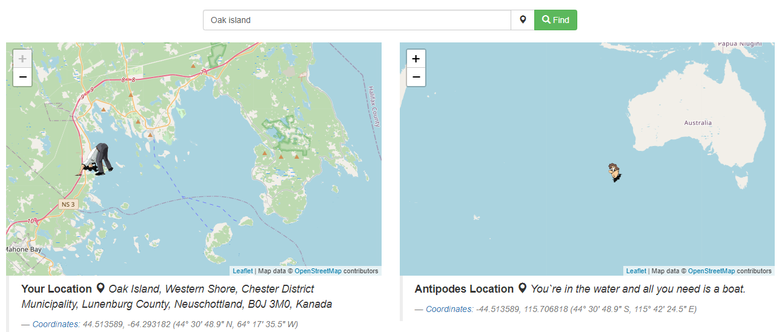
Task: Click the Your Location heading
Action: point(56,289)
